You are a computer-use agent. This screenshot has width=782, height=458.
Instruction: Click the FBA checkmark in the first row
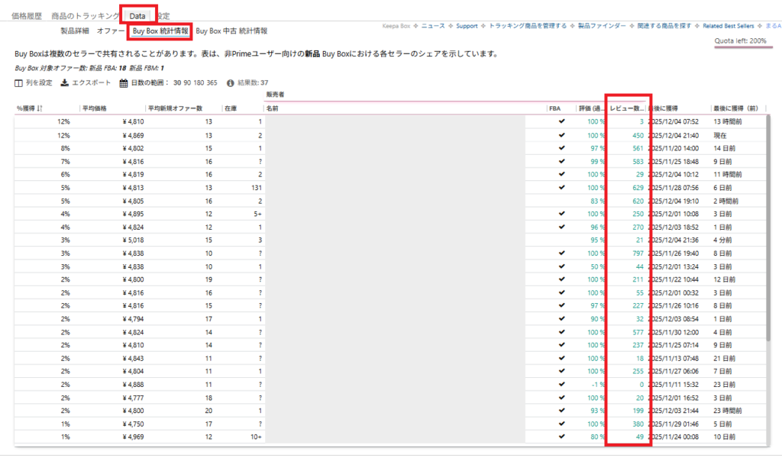pos(561,121)
